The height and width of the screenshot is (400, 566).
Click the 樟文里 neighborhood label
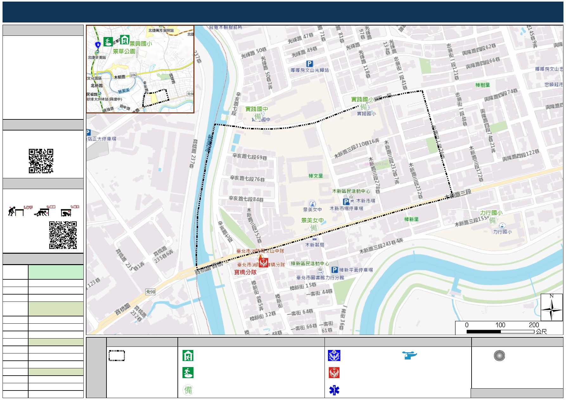[x=316, y=176]
